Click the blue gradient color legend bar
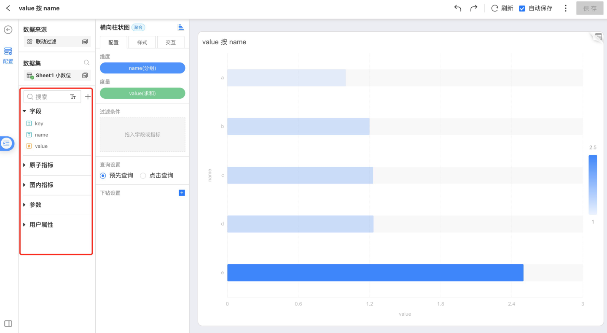The width and height of the screenshot is (607, 333). tap(593, 185)
